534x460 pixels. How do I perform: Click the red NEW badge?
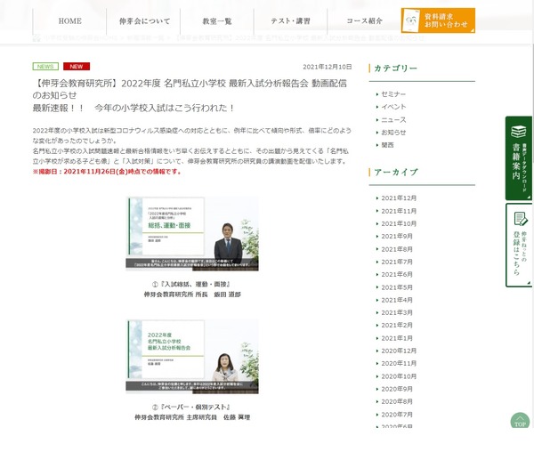77,67
